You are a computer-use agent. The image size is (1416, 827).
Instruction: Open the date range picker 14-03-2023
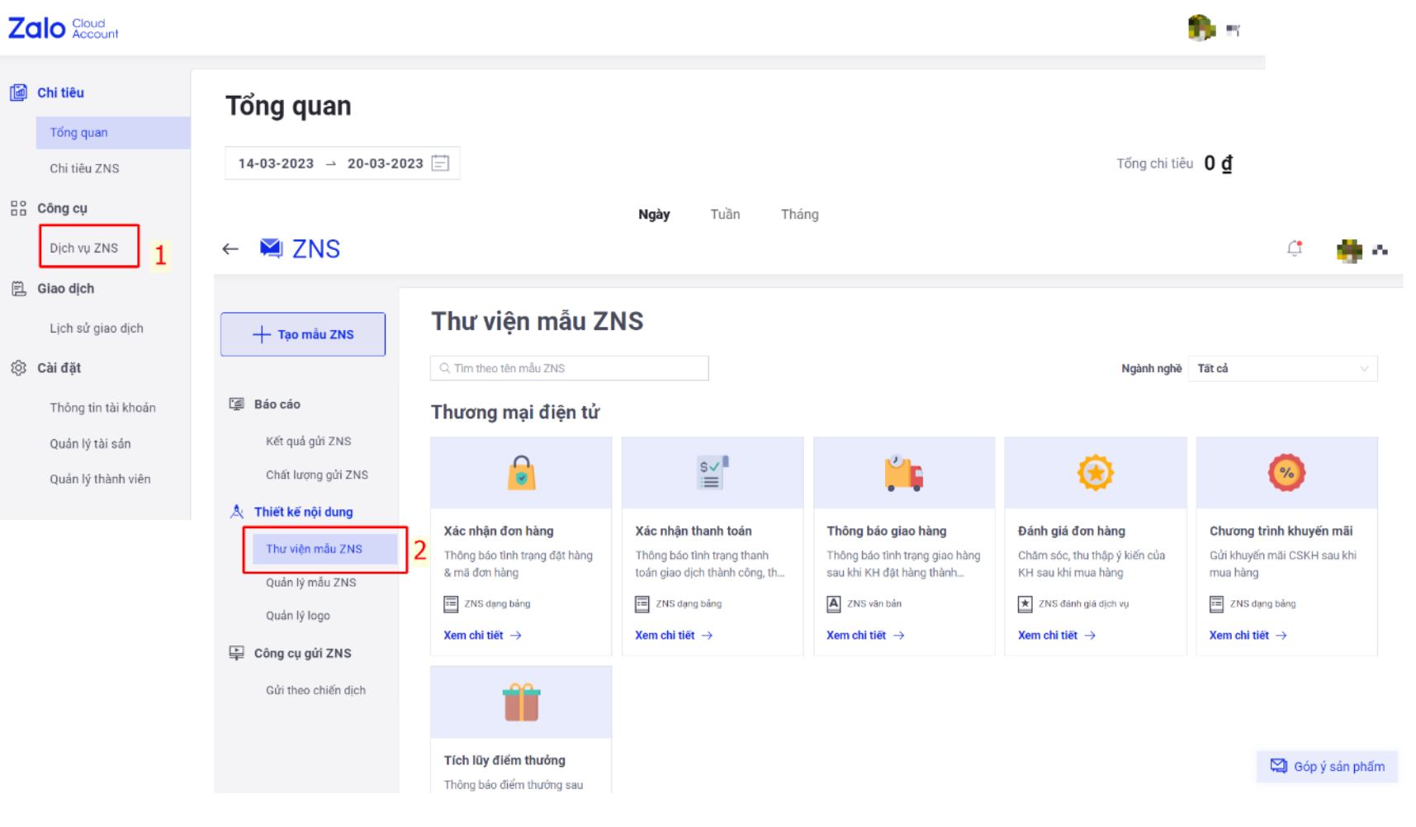342,163
